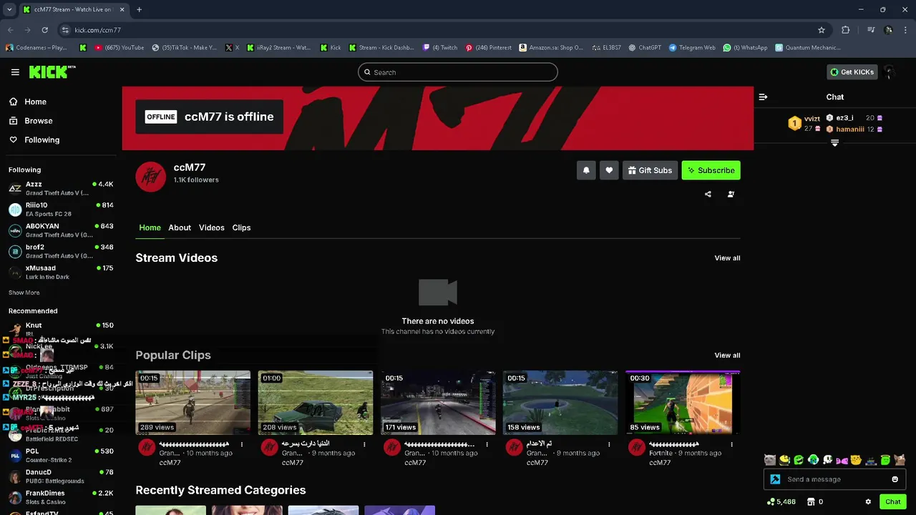The image size is (916, 515).
Task: Expand Show More following channels
Action: [x=24, y=293]
